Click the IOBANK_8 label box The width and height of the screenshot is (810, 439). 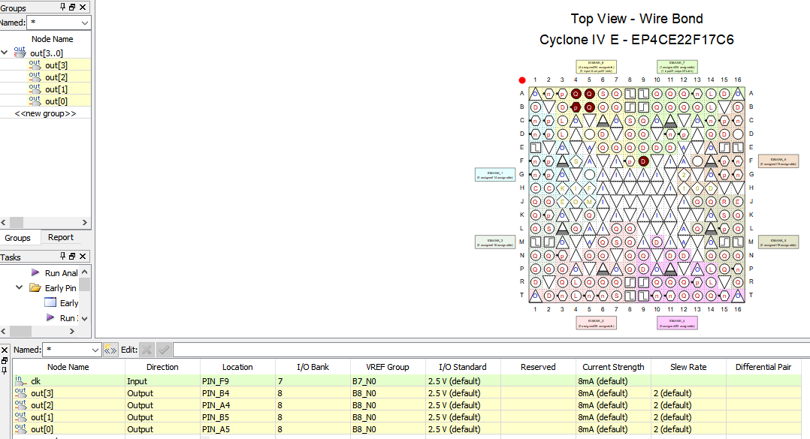click(596, 67)
